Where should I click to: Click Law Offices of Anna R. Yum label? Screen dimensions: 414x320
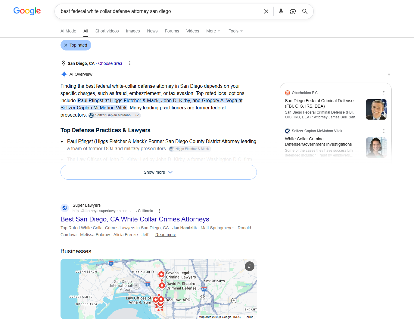point(139,300)
